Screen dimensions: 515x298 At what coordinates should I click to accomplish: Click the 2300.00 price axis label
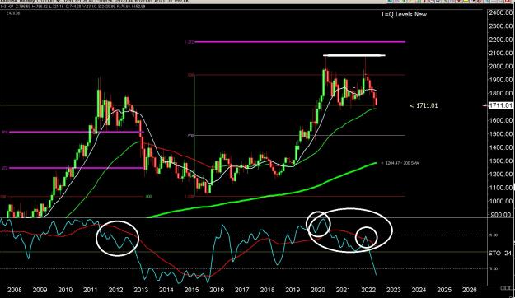click(500, 26)
